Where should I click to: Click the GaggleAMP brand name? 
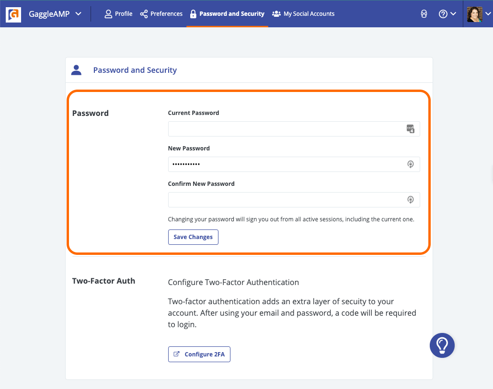[49, 14]
